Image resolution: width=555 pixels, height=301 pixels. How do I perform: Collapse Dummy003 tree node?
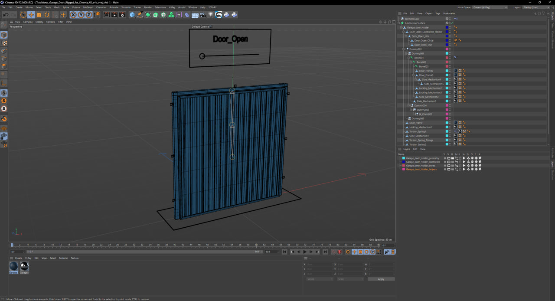403,49
